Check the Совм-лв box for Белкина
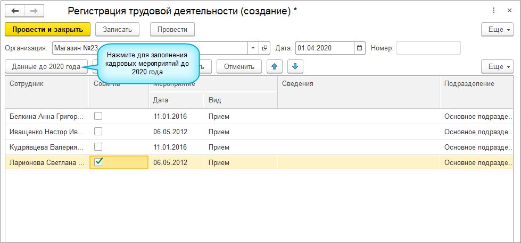 point(98,116)
